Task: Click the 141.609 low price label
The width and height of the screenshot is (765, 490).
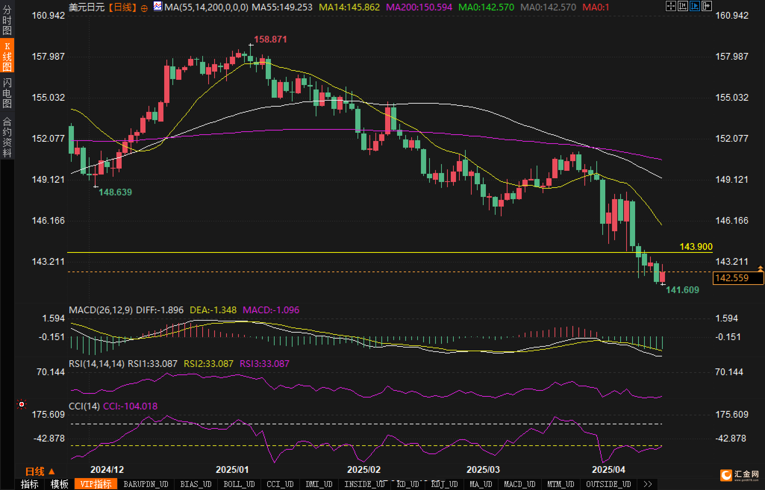Action: click(x=683, y=290)
